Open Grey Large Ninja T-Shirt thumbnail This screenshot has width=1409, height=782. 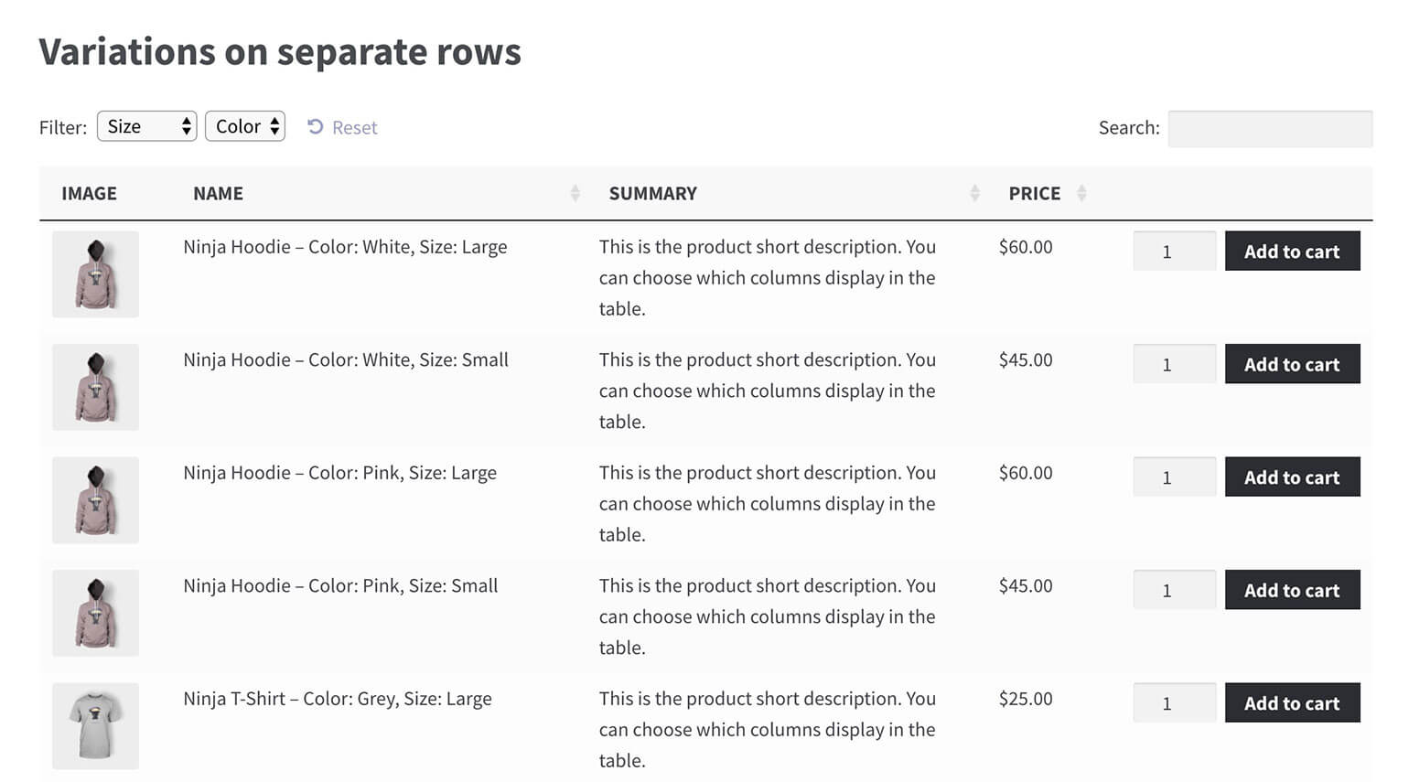point(96,726)
